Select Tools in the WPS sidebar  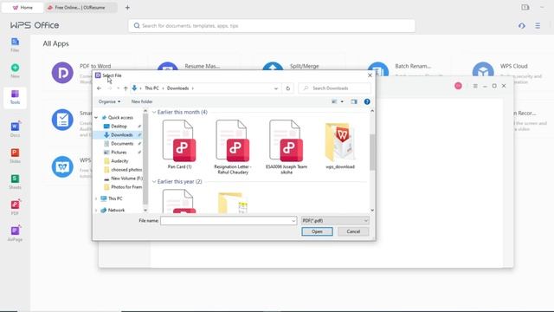coord(15,97)
